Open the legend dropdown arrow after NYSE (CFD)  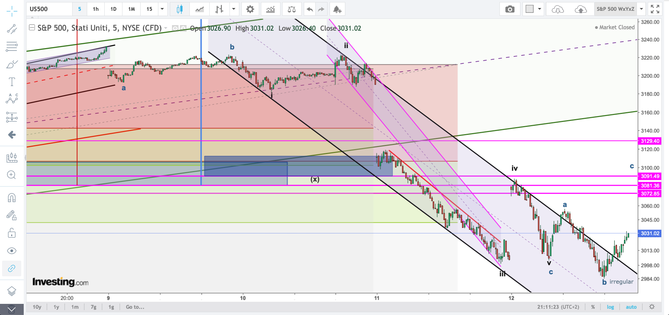pos(166,28)
